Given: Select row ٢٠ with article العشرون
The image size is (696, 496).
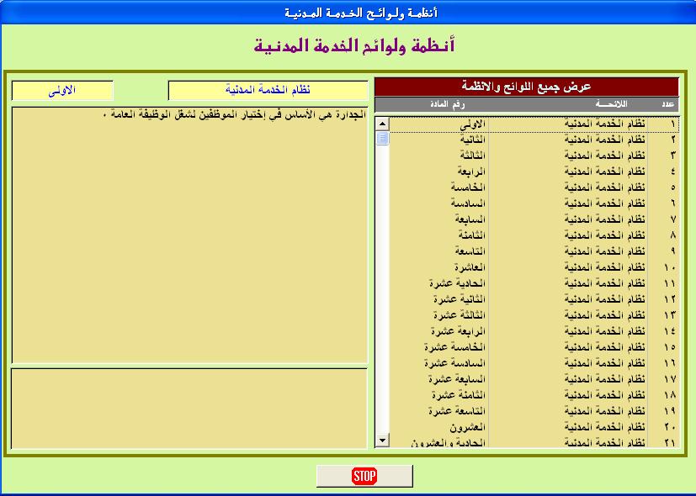Looking at the screenshot, I should [x=534, y=427].
